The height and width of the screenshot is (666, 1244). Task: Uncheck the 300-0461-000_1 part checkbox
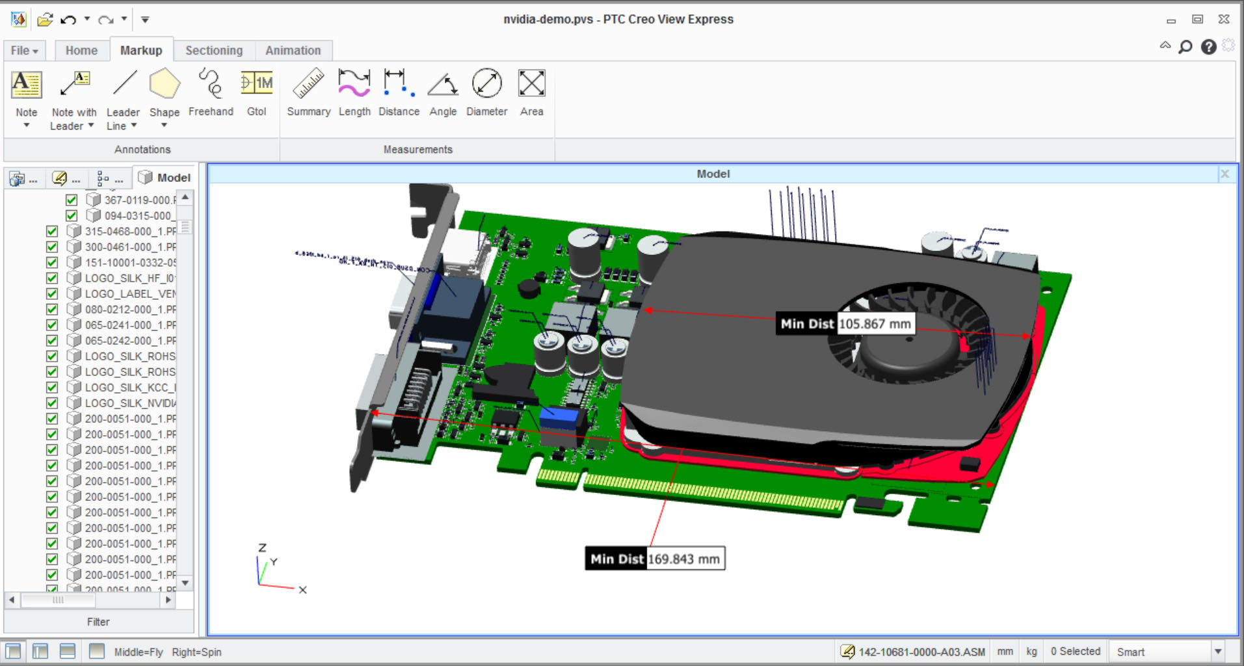pyautogui.click(x=52, y=246)
